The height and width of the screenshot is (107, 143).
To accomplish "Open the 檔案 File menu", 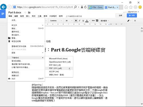I will [10, 16].
